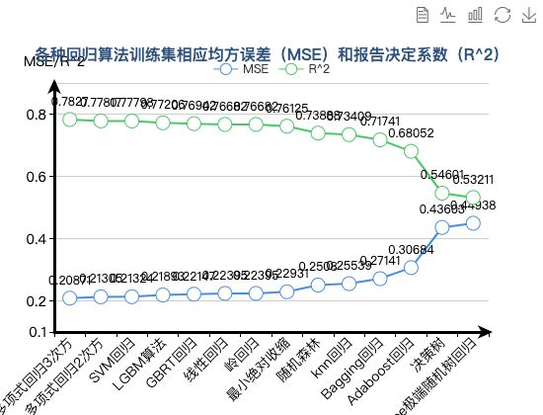543x415 pixels.
Task: Click the 随机森林 axis label
Action: click(299, 360)
